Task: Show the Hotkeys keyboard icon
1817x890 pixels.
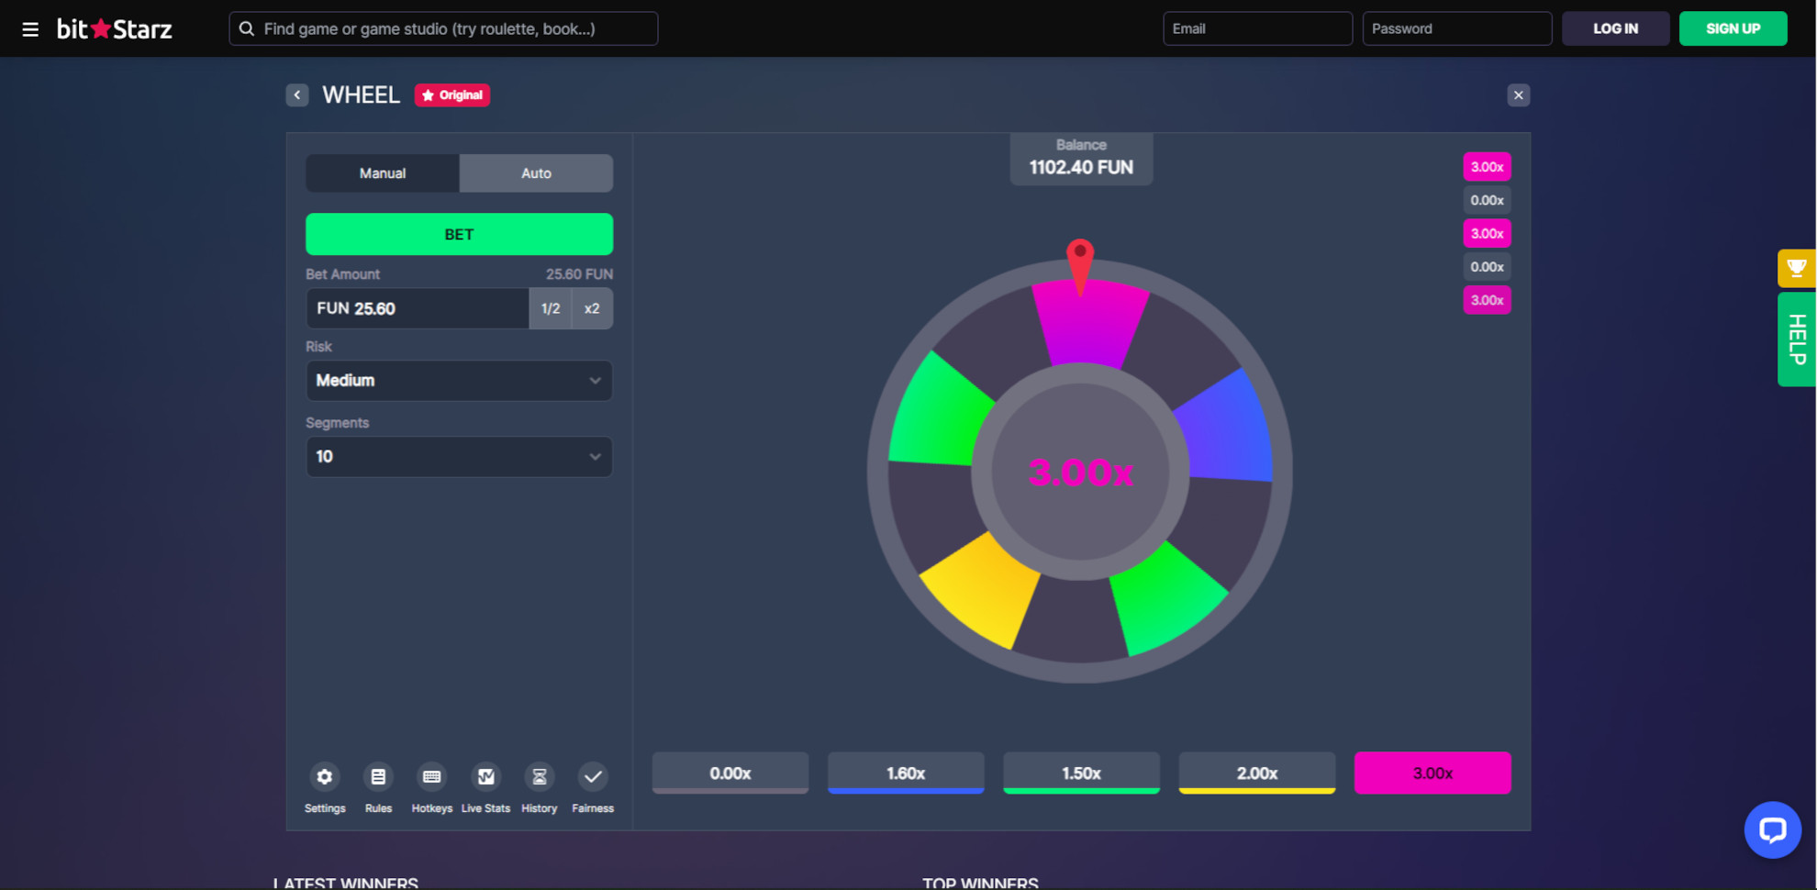Action: tap(431, 777)
